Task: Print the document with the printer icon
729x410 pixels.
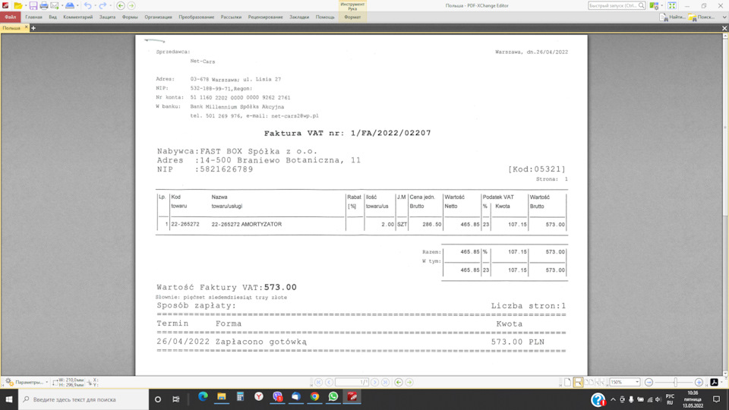Action: [44, 5]
